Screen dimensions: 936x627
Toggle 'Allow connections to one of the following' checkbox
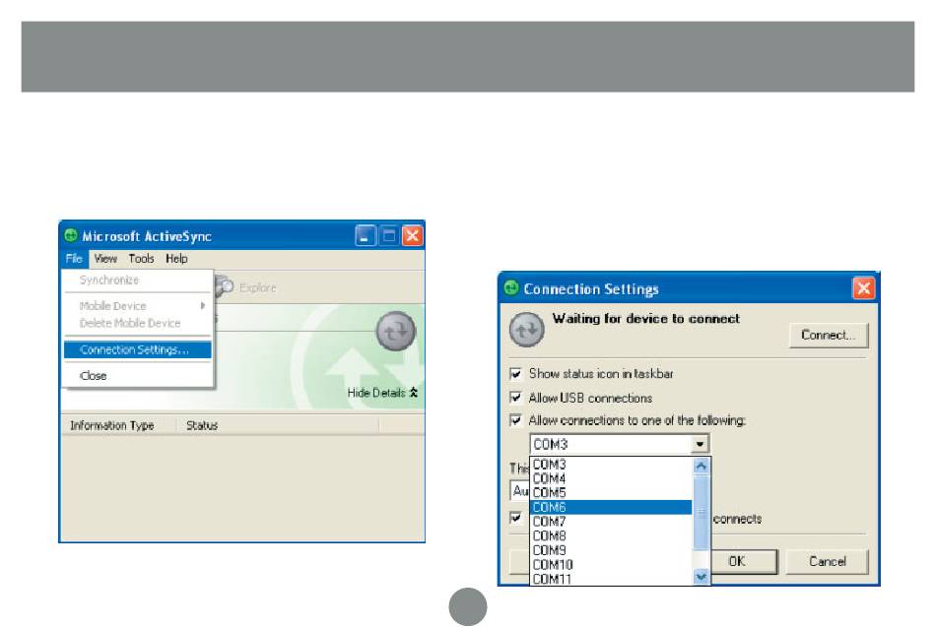pyautogui.click(x=515, y=420)
